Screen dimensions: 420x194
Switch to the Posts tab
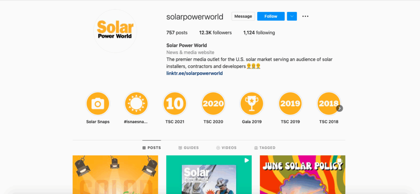coord(152,147)
